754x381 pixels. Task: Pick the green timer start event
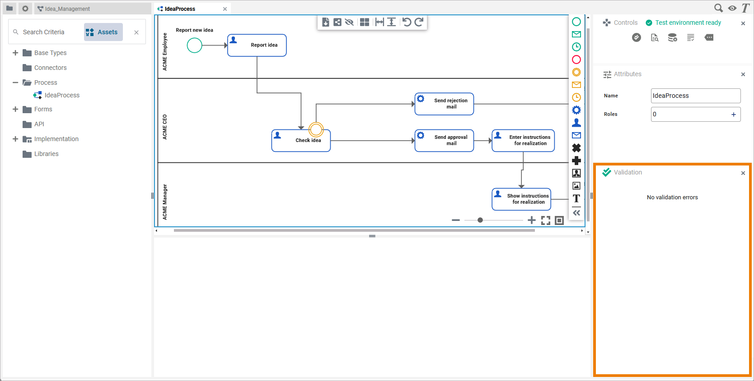tap(576, 47)
